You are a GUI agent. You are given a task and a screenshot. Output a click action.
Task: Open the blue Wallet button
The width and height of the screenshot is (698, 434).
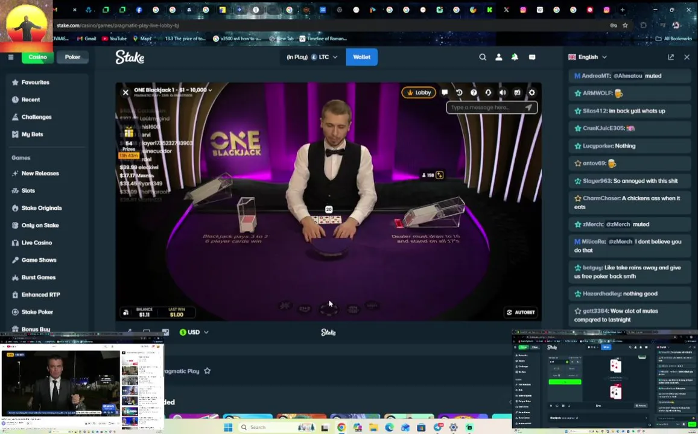[361, 57]
